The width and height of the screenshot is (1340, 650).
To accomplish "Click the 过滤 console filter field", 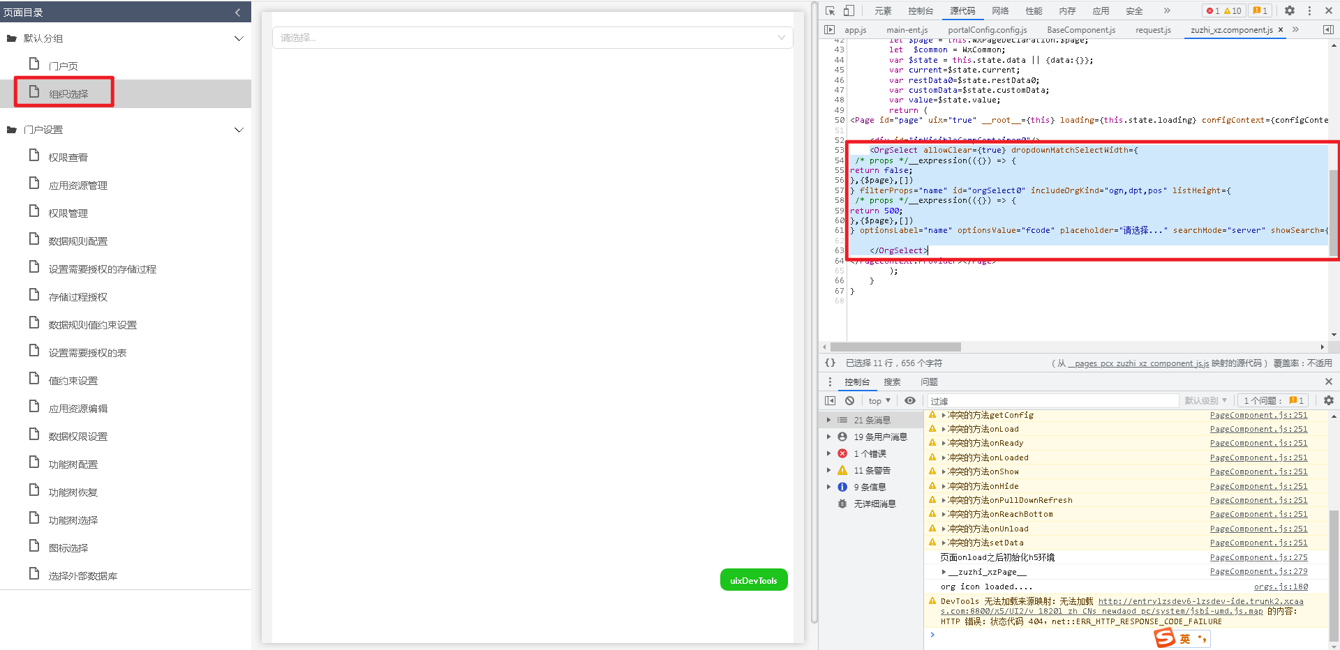I will (x=1052, y=400).
